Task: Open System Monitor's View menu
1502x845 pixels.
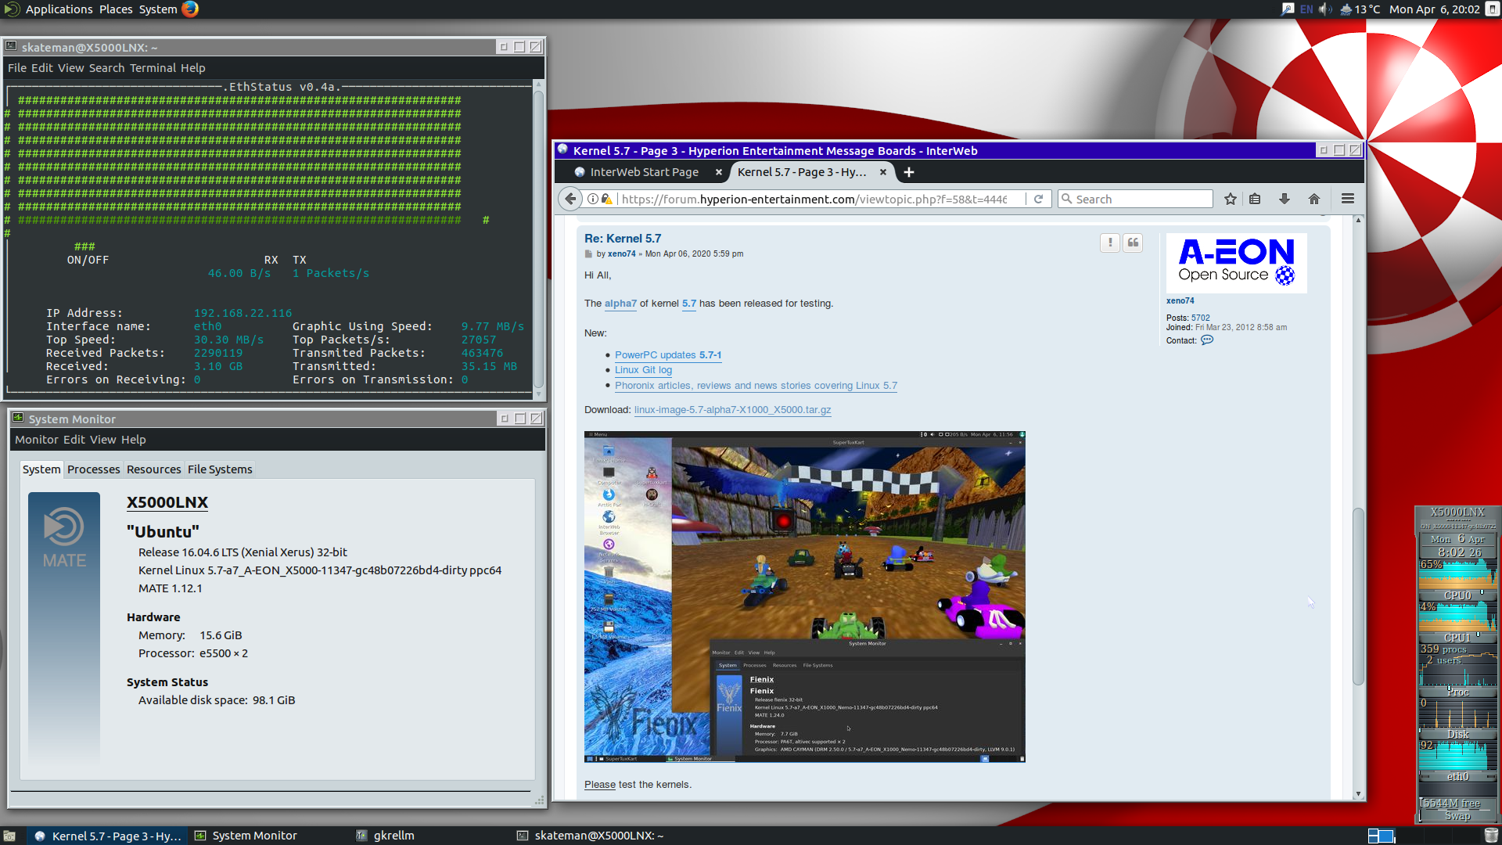Action: 102,440
